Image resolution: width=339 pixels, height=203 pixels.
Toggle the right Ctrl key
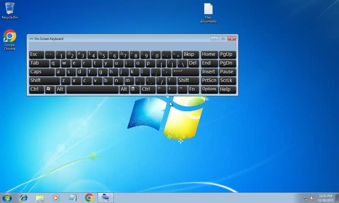point(148,90)
